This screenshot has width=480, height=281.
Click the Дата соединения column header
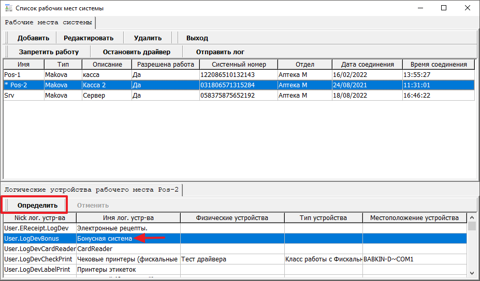367,65
